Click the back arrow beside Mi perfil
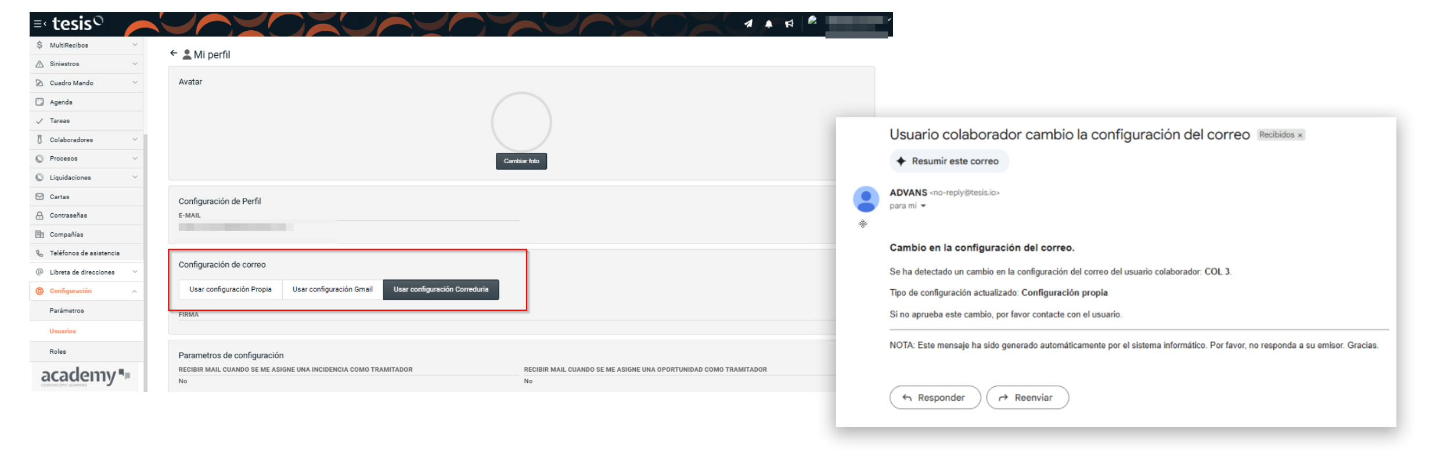The image size is (1433, 471). click(x=174, y=53)
